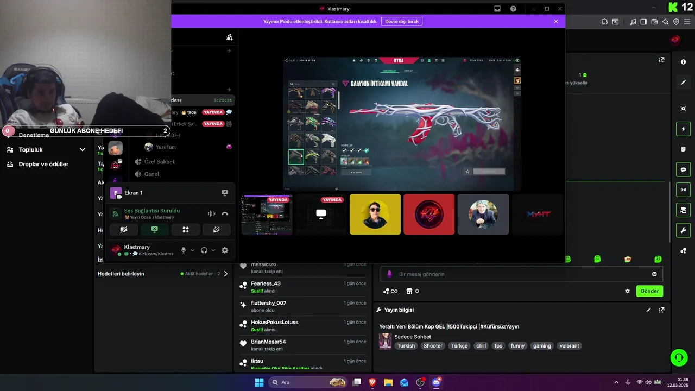Select participant tile with red background
This screenshot has height=391, width=695.
(x=429, y=215)
